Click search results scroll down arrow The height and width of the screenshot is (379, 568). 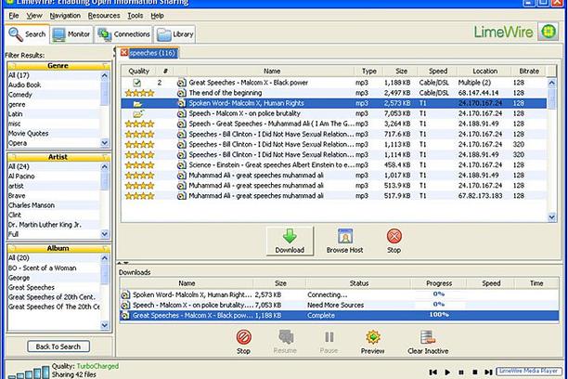551,217
